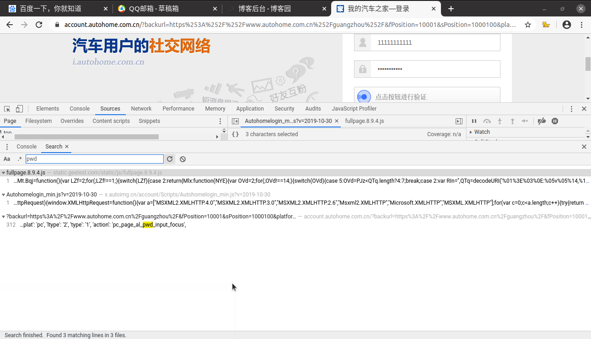The height and width of the screenshot is (339, 591).
Task: Close the DevTools panel
Action: [584, 109]
